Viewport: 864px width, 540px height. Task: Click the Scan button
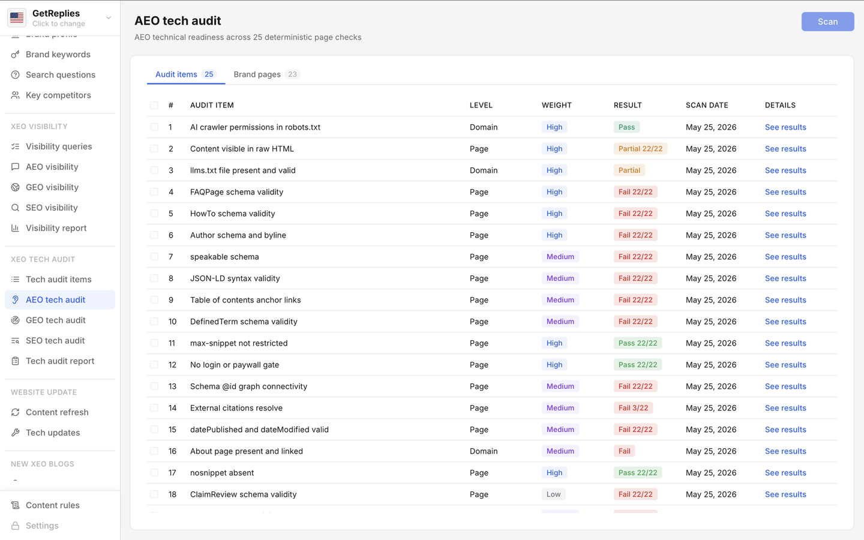(827, 22)
